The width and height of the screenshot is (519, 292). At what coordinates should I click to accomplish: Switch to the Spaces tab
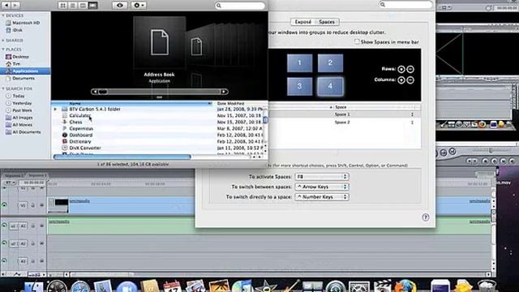pos(327,22)
